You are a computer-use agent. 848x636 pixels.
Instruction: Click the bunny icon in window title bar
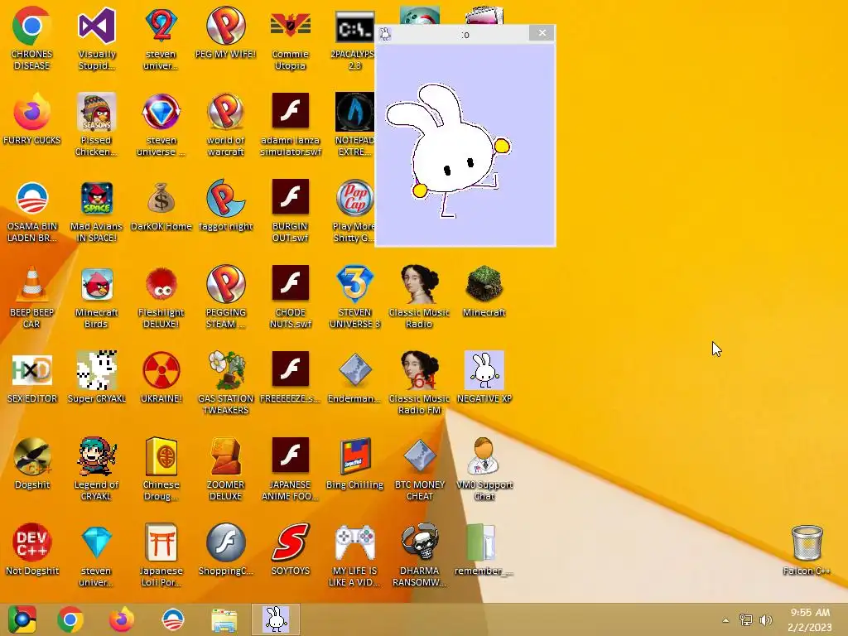point(385,34)
